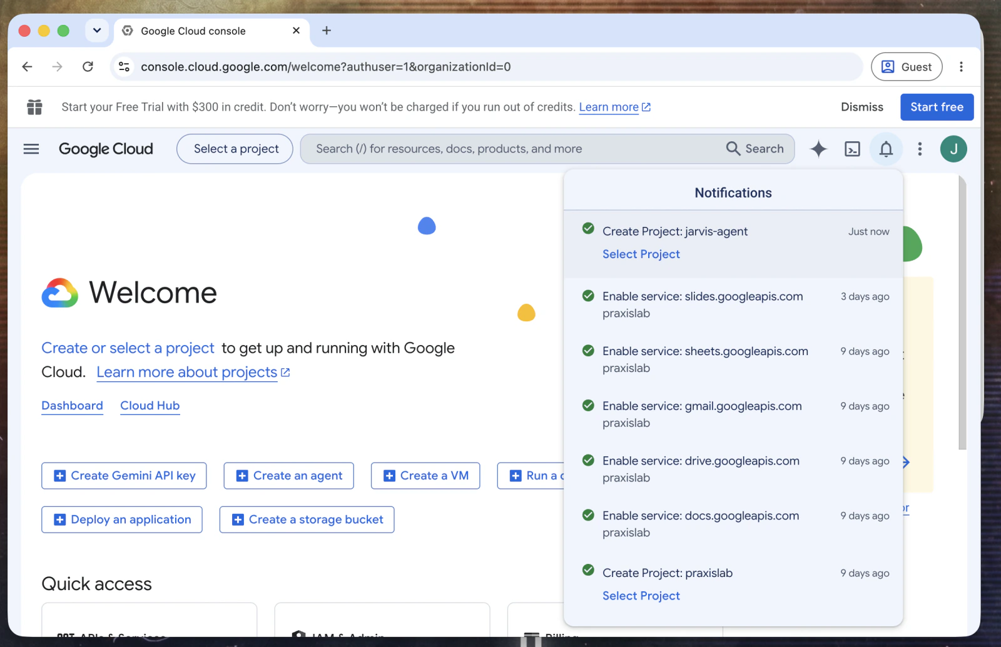Viewport: 1001px width, 647px height.
Task: Click the 3 days ago timestamp
Action: pos(865,297)
